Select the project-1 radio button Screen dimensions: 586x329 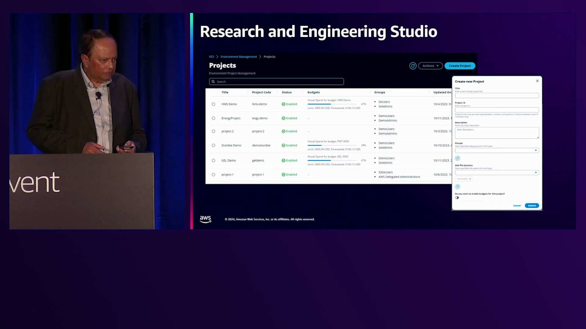pyautogui.click(x=213, y=174)
